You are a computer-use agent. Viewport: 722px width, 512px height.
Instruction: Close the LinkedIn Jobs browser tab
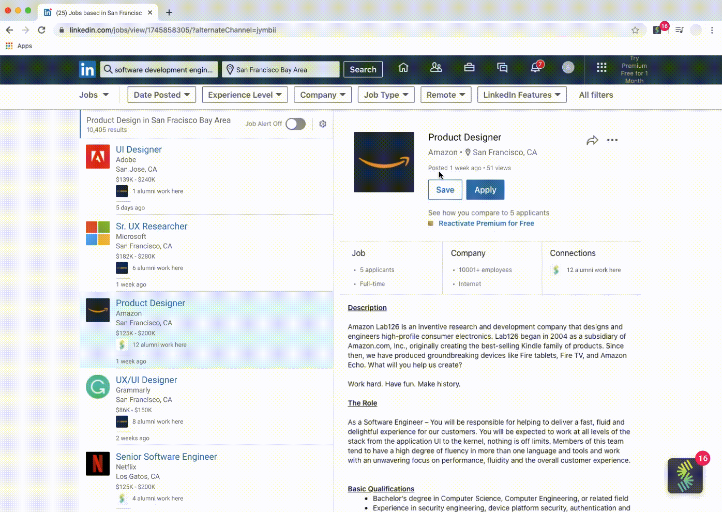tap(151, 12)
